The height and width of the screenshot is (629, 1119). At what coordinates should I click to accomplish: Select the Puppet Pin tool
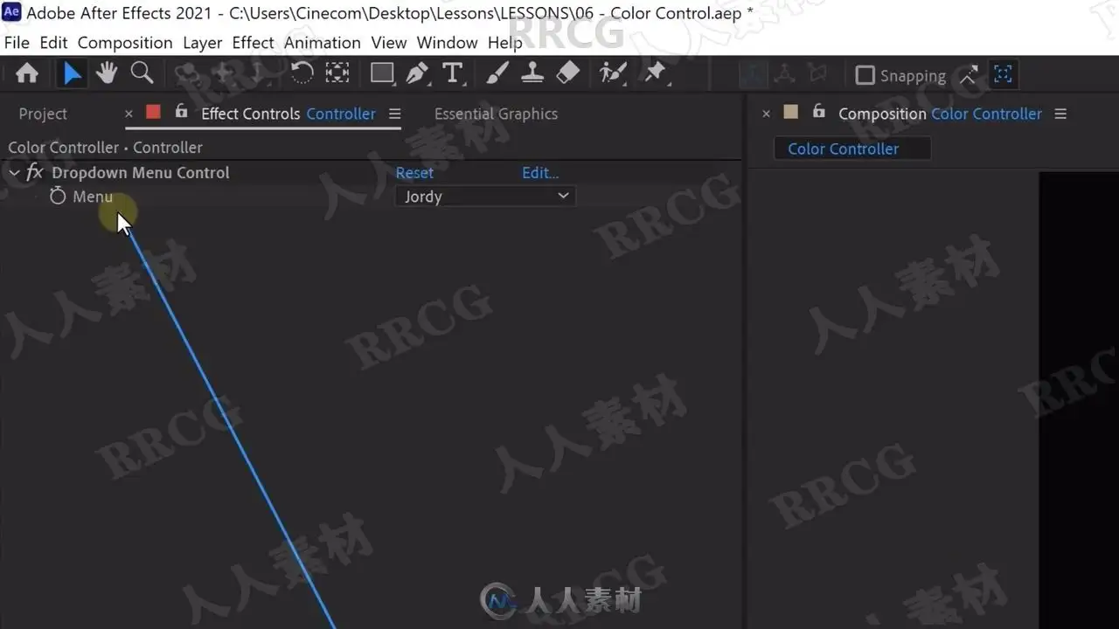655,74
